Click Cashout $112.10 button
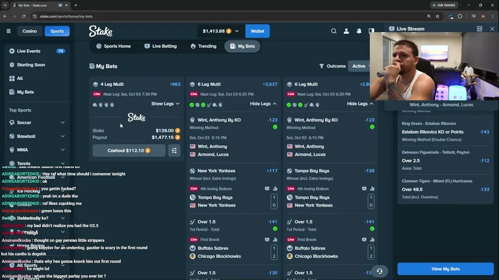 [x=129, y=150]
